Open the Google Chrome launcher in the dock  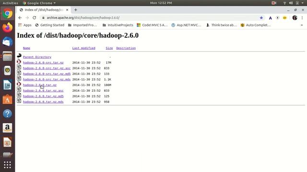pos(8,13)
